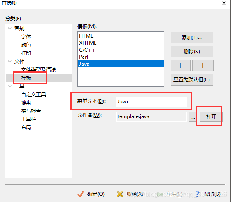Viewport: 231px width, 202px height.
Task: Select C/C++ in template list
Action: tap(121, 50)
